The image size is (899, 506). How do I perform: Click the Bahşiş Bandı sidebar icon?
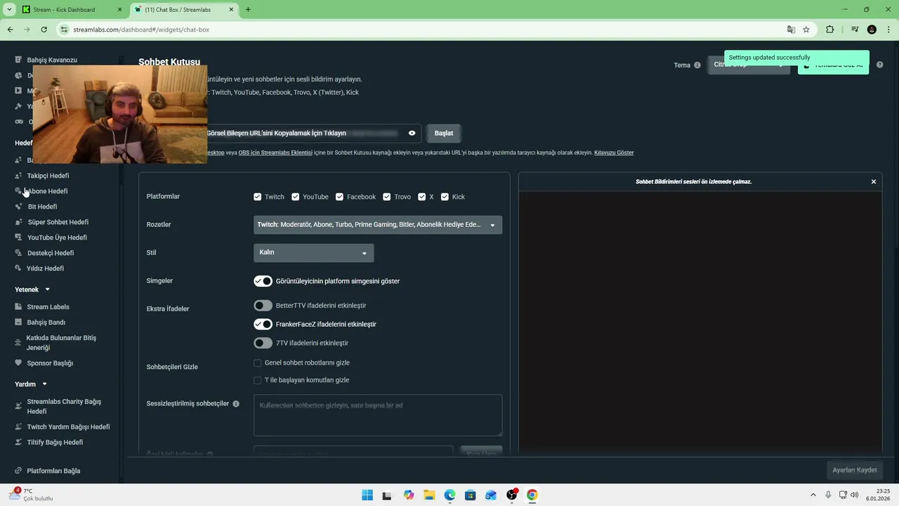pos(18,323)
